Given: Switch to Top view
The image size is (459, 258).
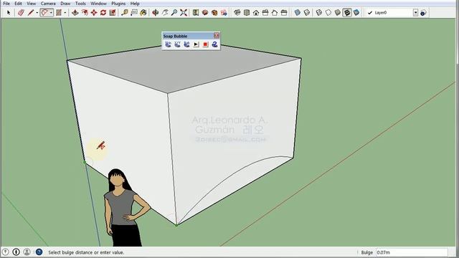Looking at the screenshot, I should 247,13.
